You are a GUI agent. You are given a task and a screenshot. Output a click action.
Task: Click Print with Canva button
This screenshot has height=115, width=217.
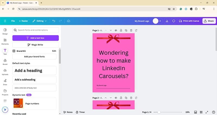pyautogui.click(x=189, y=21)
